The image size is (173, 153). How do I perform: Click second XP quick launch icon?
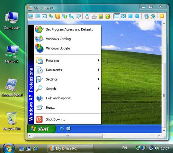point(69,129)
